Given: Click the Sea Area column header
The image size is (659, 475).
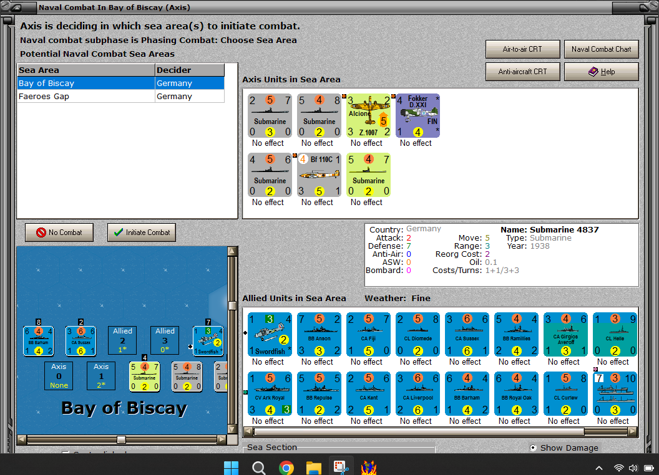Looking at the screenshot, I should coord(86,70).
